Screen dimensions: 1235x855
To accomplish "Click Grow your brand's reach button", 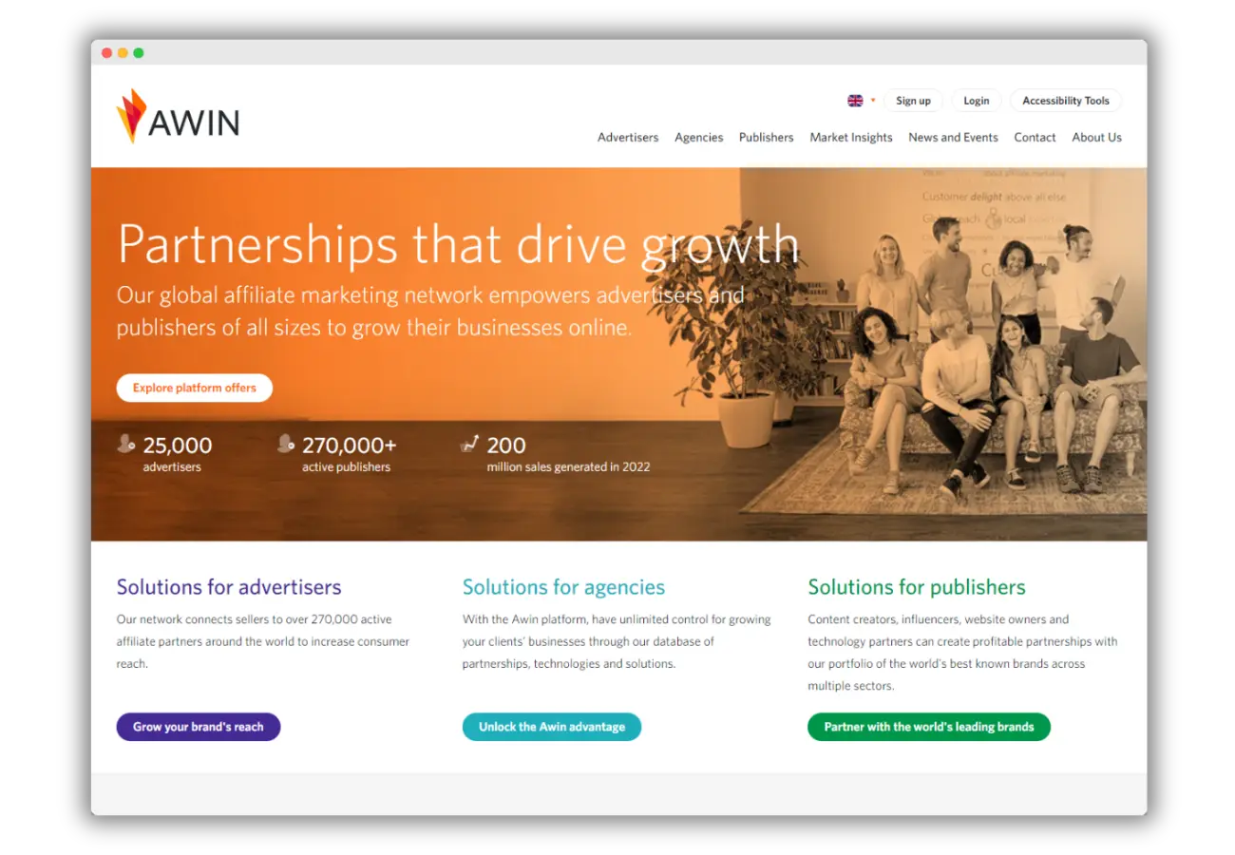I will tap(199, 727).
